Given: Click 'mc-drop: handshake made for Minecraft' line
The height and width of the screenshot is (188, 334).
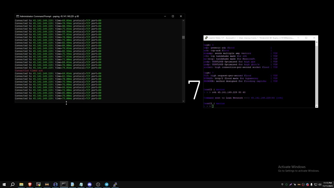Looking at the screenshot, I should (229, 59).
